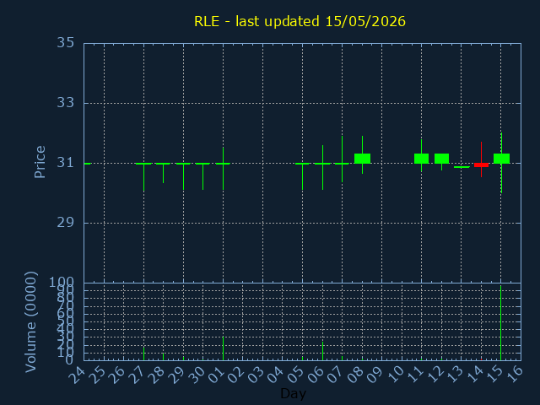Click the chart title RLE last updated
540x405 pixels.
(x=300, y=21)
